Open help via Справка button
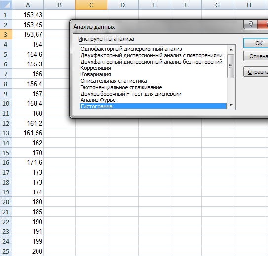268x256 pixels. [256, 72]
